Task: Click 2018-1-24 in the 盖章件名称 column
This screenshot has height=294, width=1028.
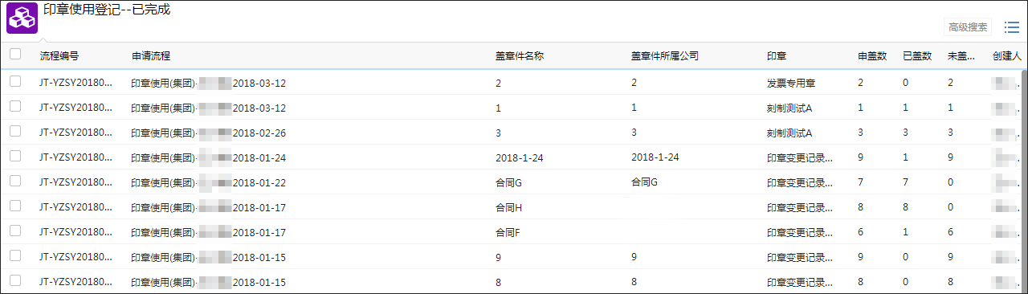Action: (520, 158)
